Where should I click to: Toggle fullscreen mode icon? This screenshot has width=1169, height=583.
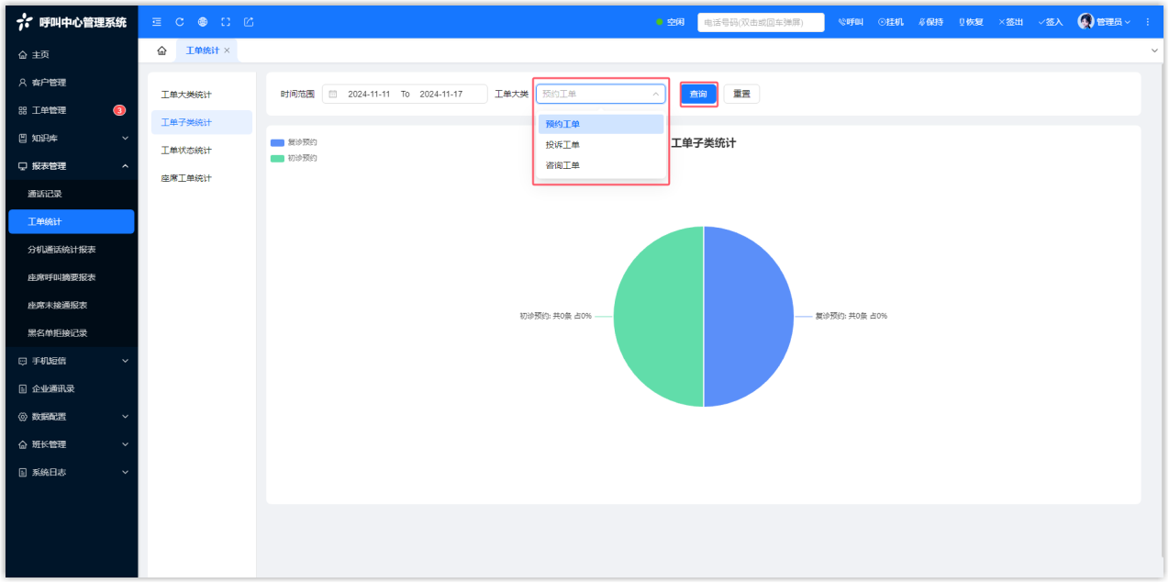pyautogui.click(x=226, y=22)
